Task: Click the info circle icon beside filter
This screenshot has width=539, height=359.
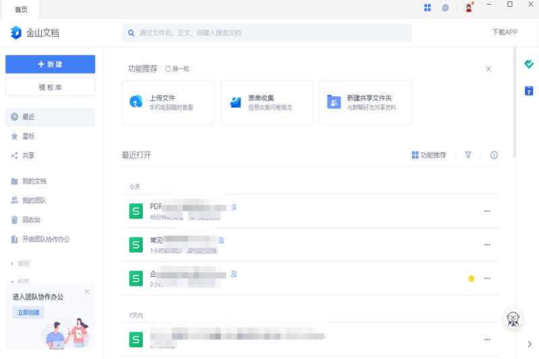Action: click(494, 155)
